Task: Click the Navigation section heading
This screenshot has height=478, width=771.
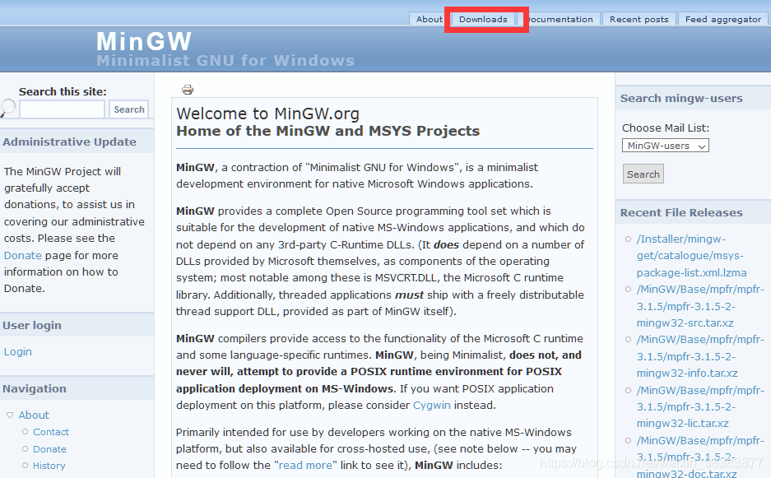Action: click(x=35, y=388)
